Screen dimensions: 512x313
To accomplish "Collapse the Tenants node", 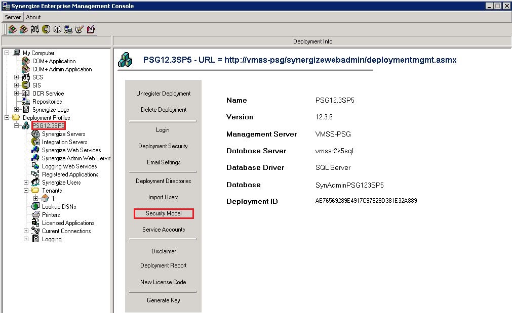I will coord(26,191).
